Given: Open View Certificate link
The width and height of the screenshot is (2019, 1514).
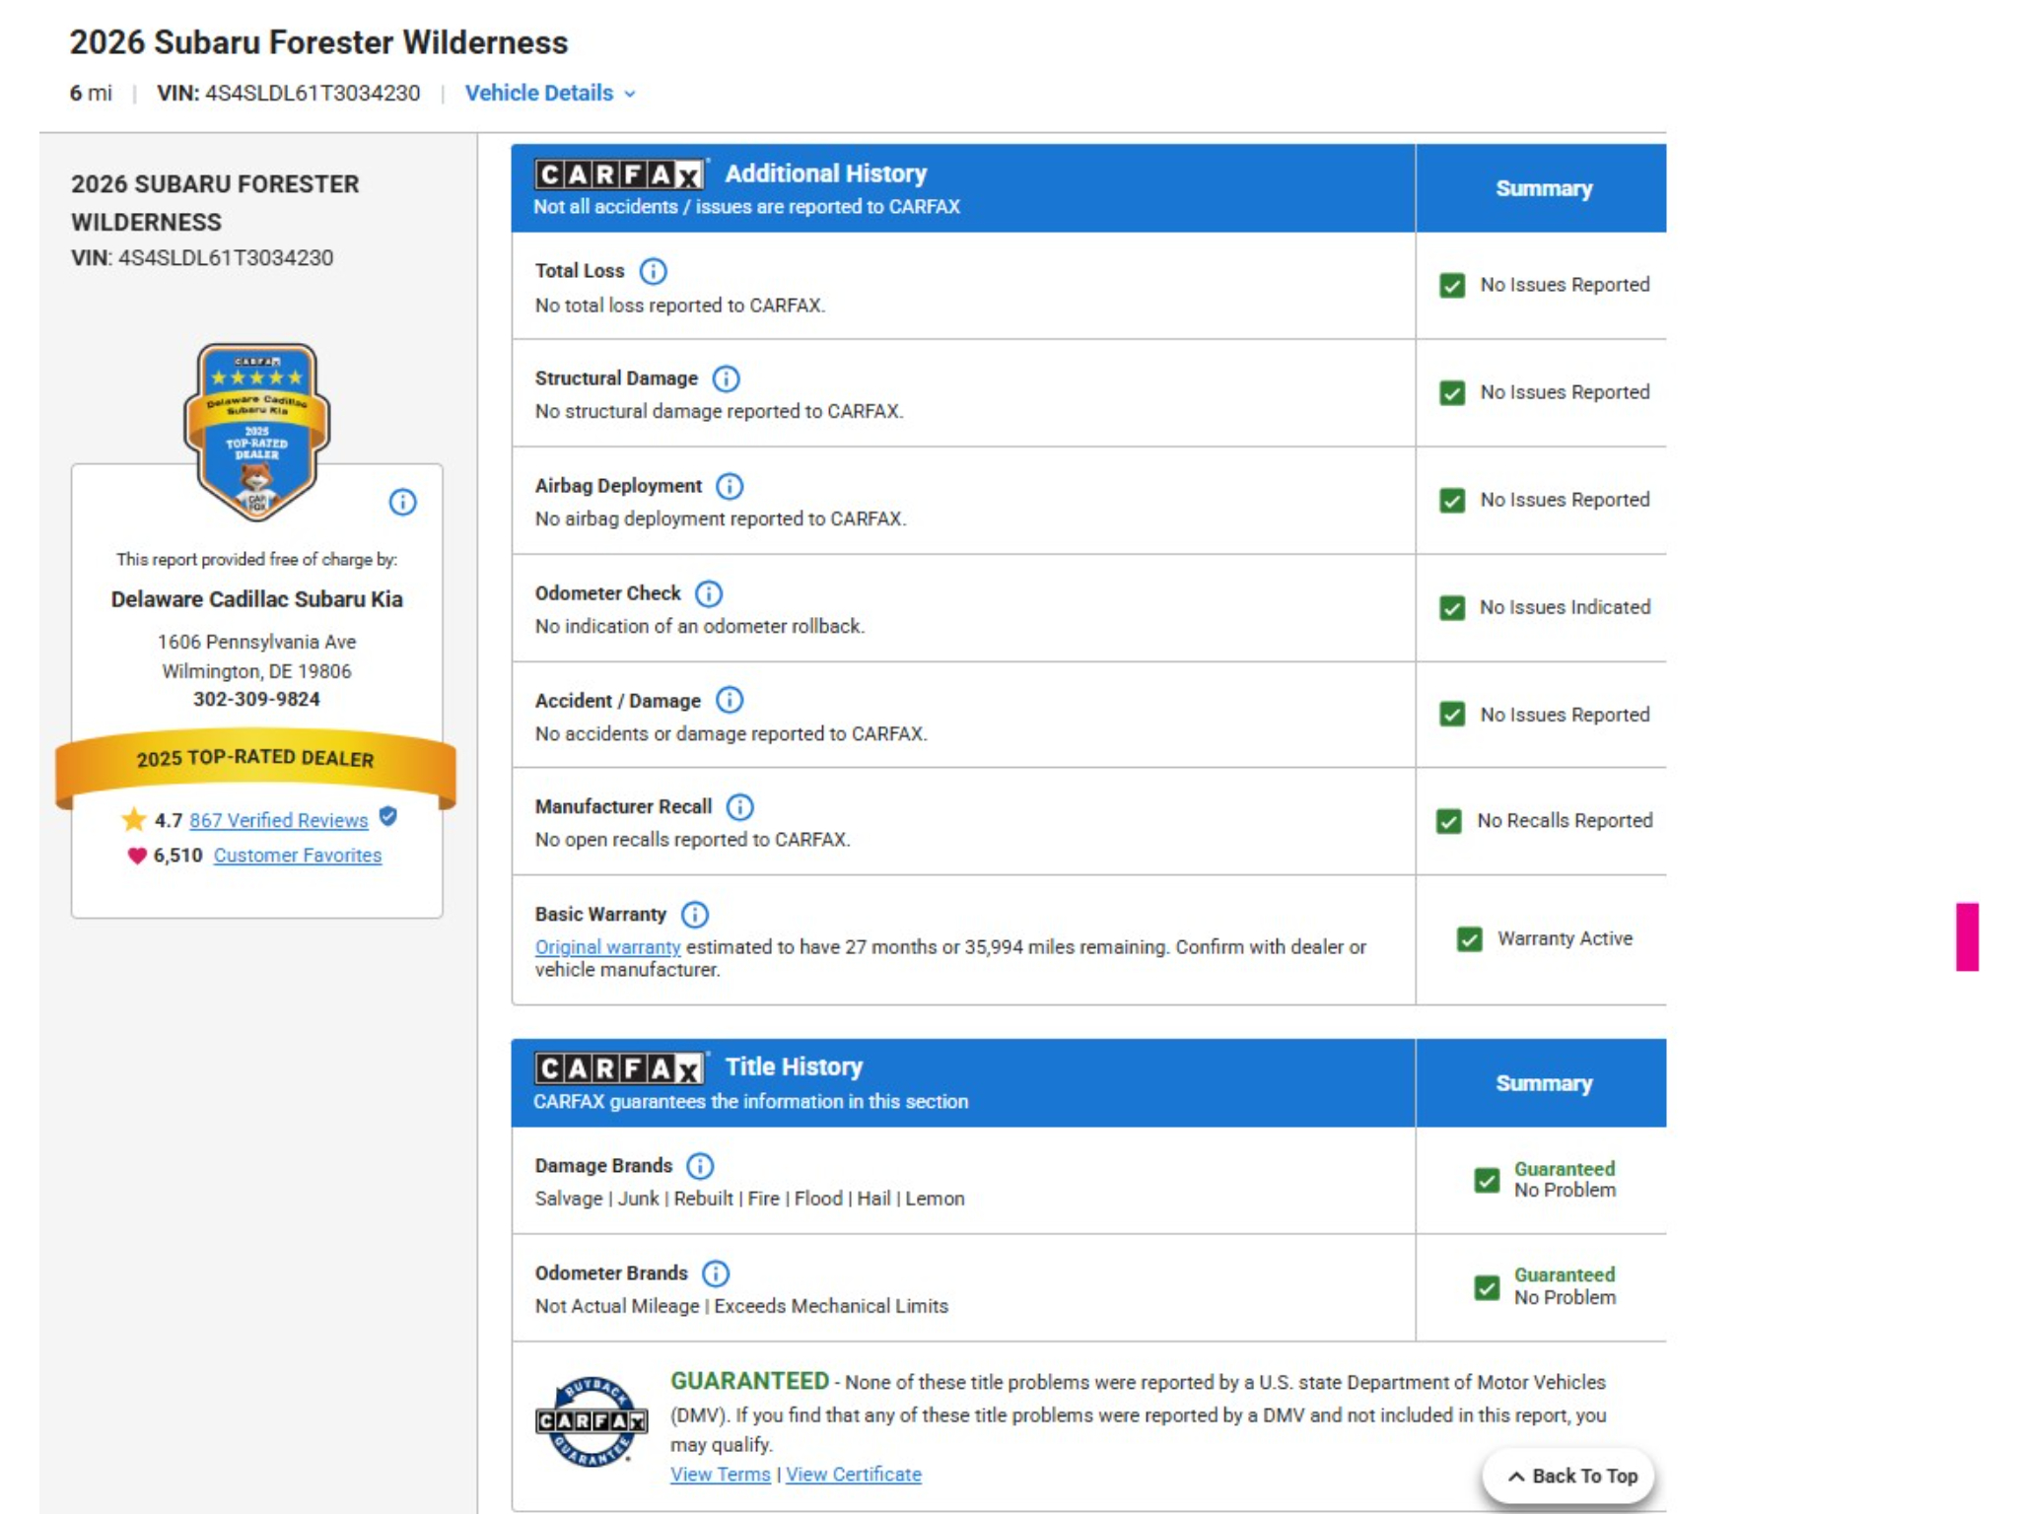Looking at the screenshot, I should (854, 1475).
